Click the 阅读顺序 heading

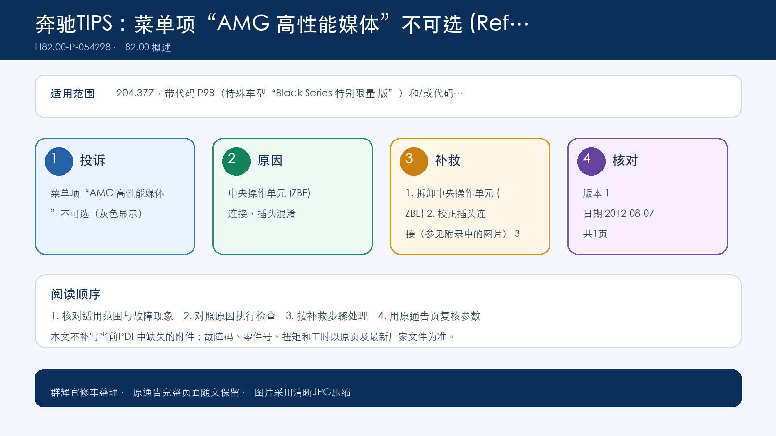pyautogui.click(x=76, y=294)
